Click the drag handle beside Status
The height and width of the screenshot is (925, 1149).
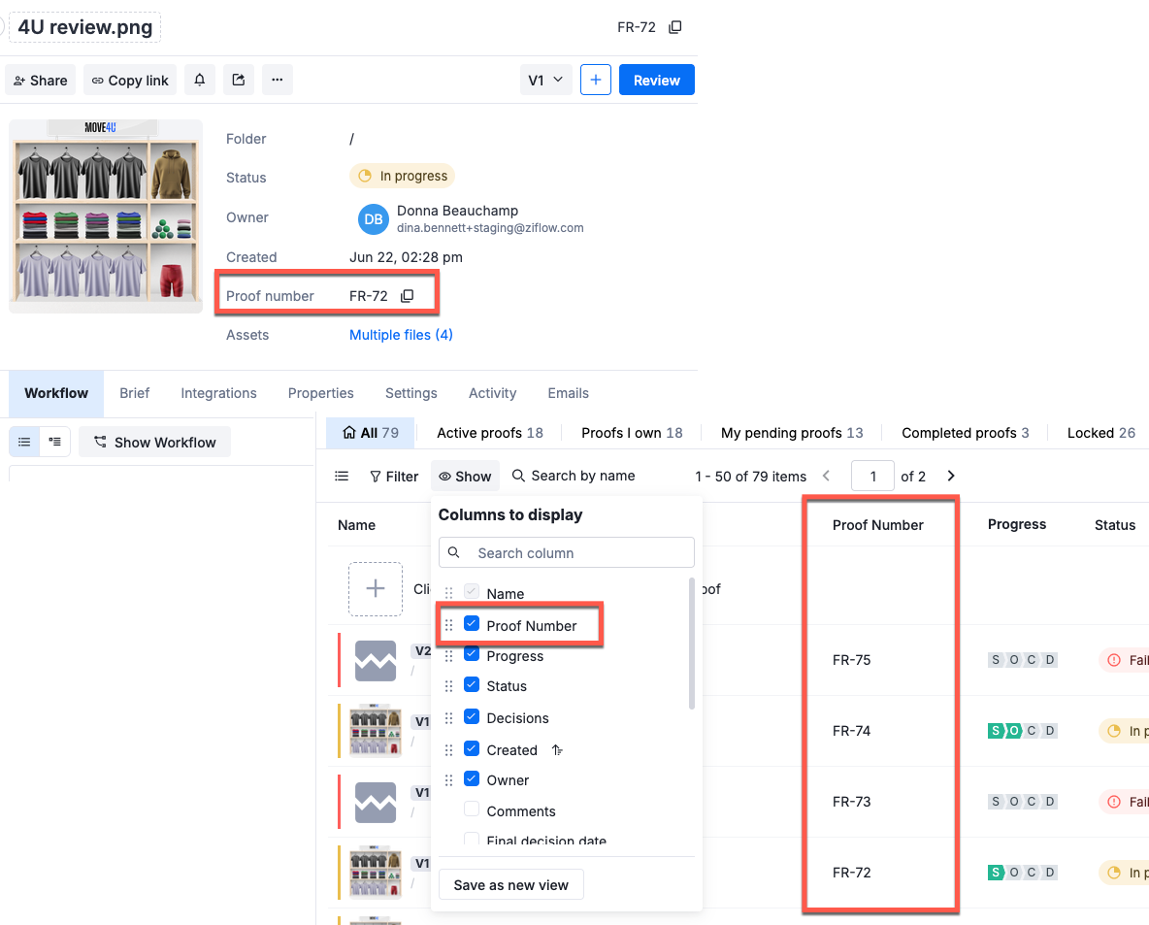[449, 686]
